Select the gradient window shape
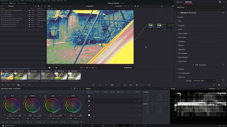This screenshot has height=127, width=227. click(89, 115)
